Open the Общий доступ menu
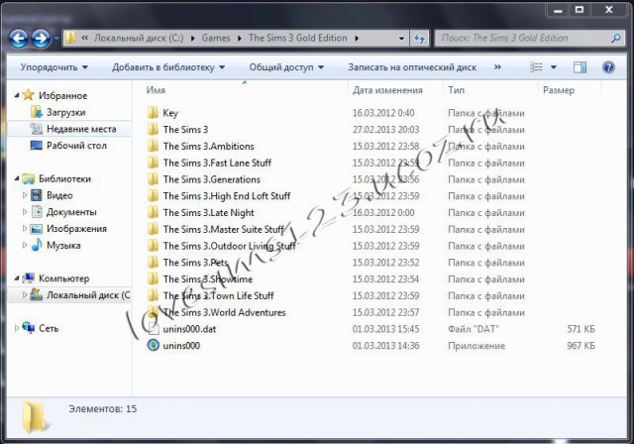This screenshot has width=634, height=444. pyautogui.click(x=286, y=67)
